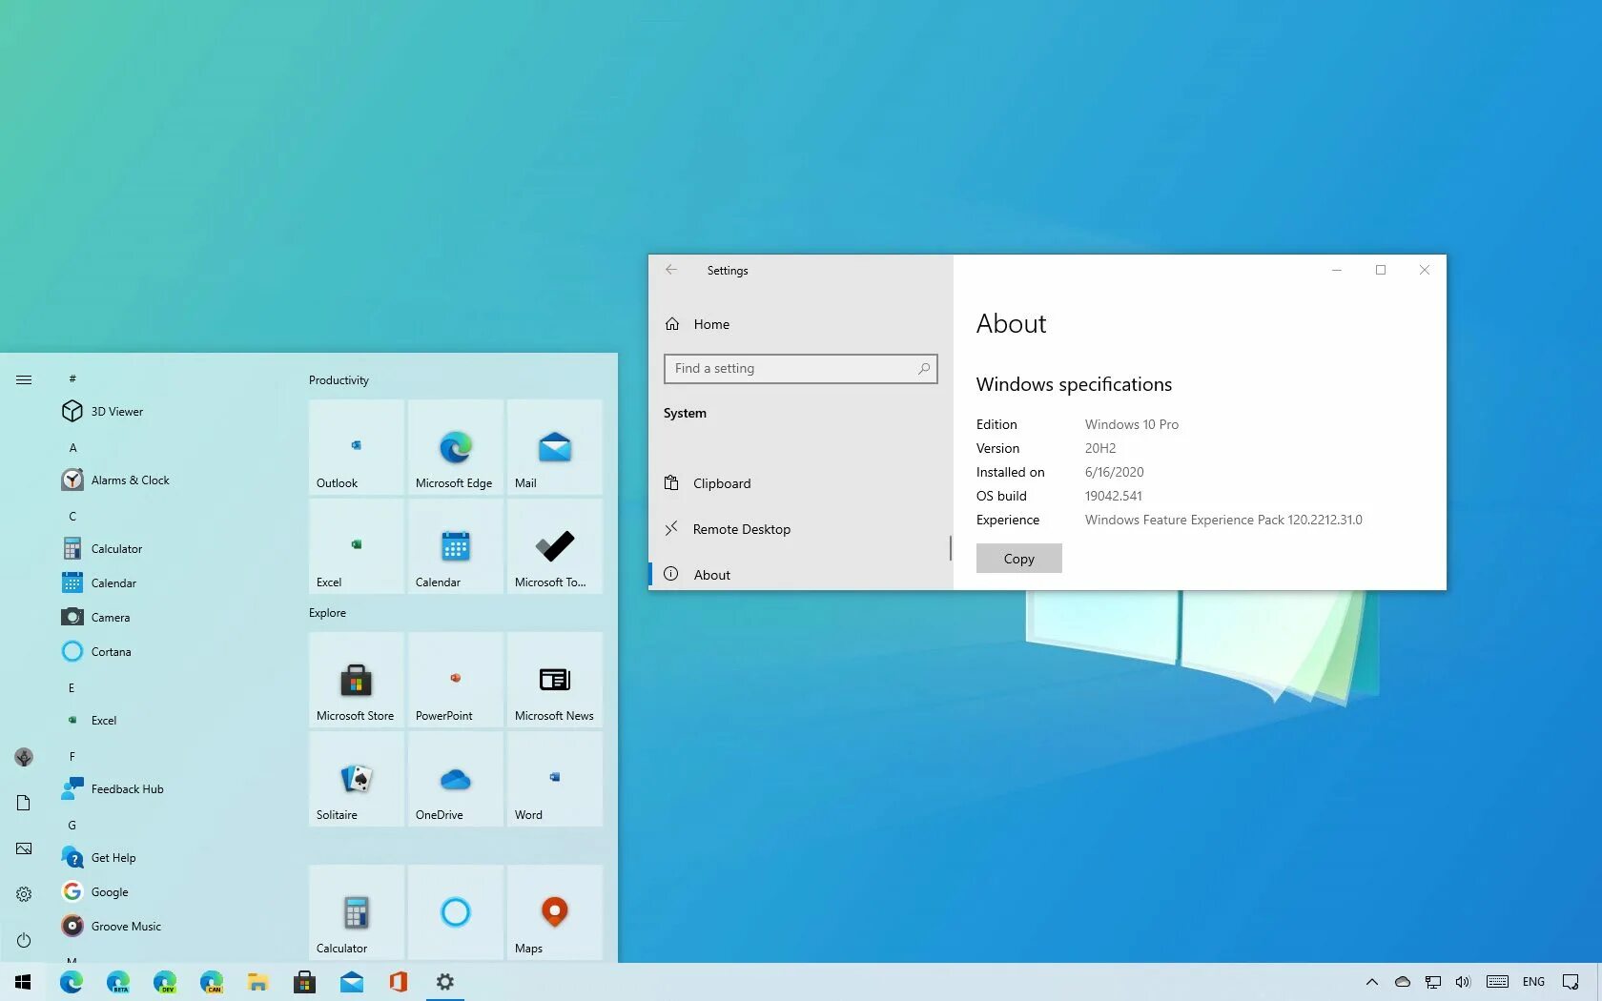This screenshot has width=1602, height=1001.
Task: Focus the Find a setting search box
Action: pyautogui.click(x=801, y=369)
